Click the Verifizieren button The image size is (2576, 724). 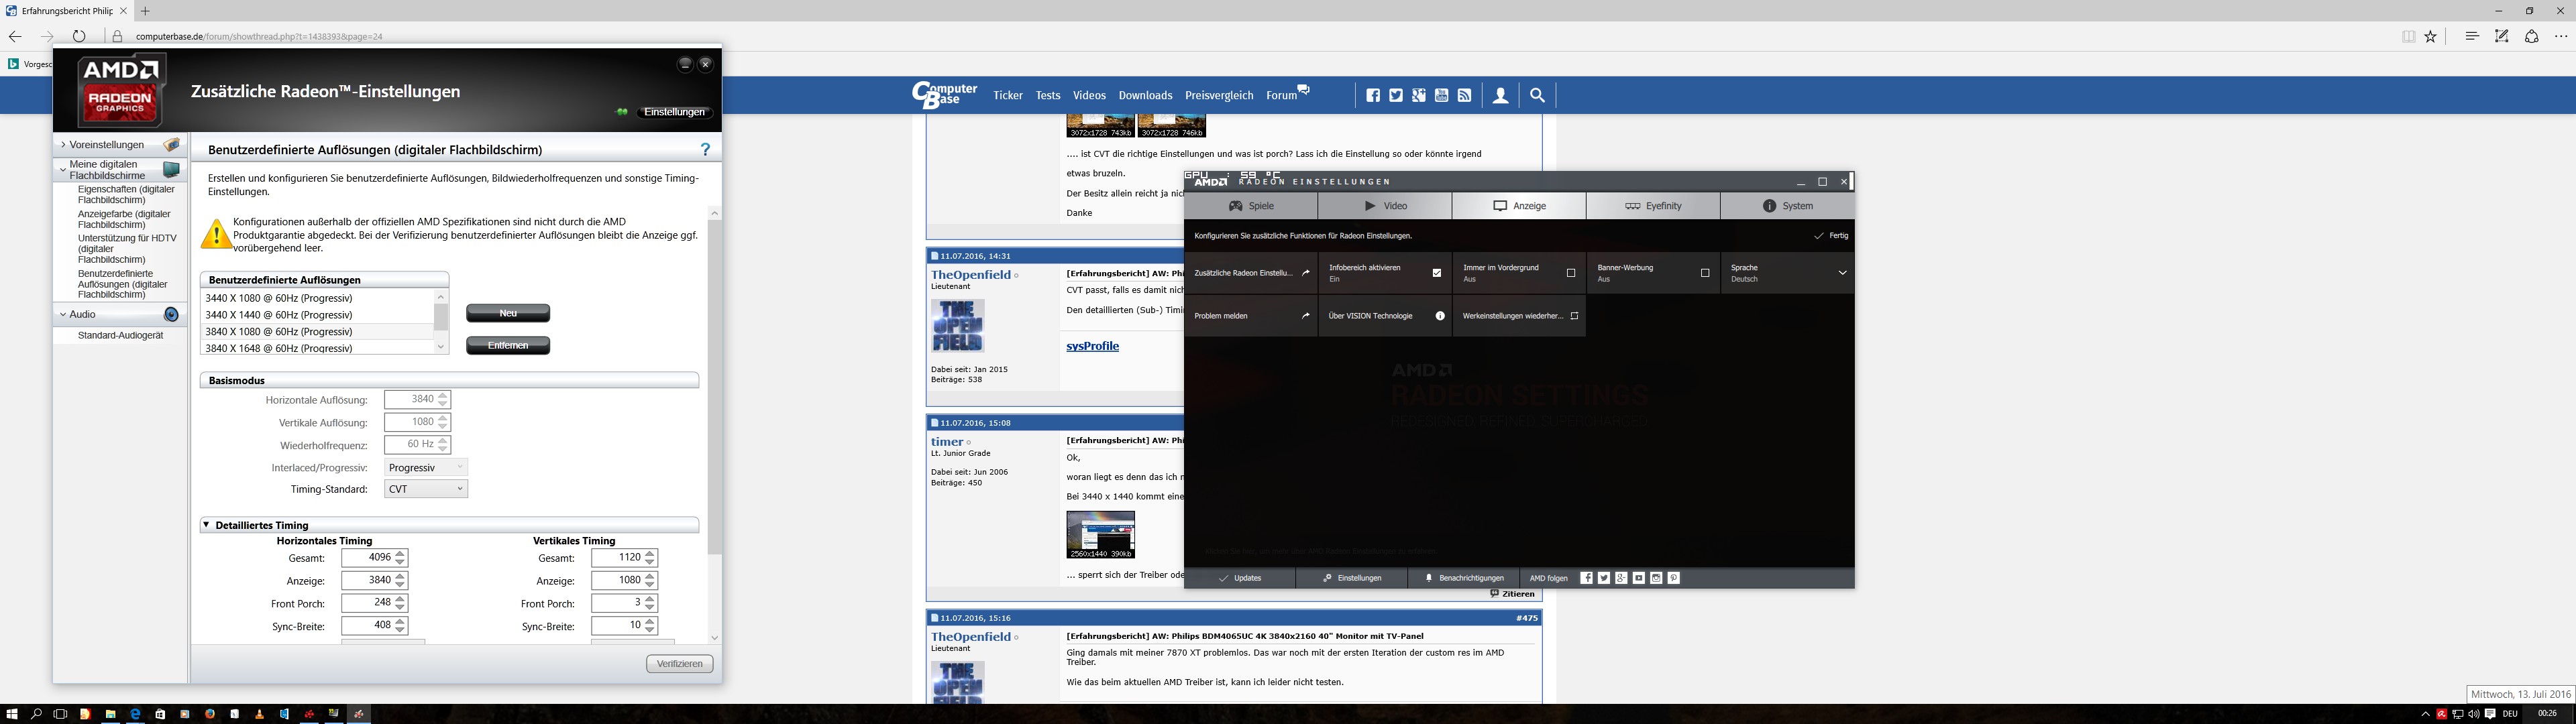pos(680,664)
